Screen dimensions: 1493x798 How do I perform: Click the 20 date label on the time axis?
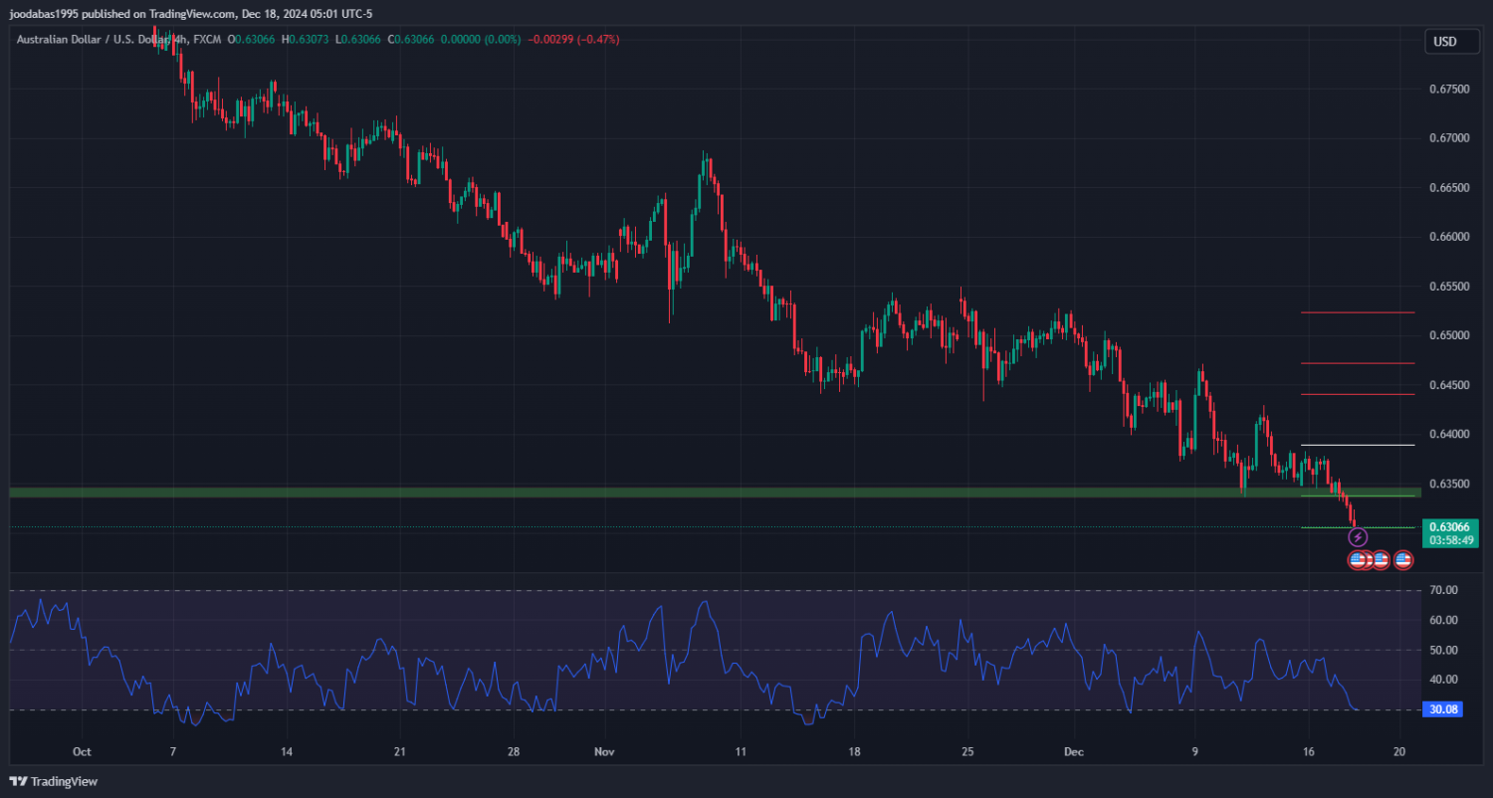click(1399, 751)
